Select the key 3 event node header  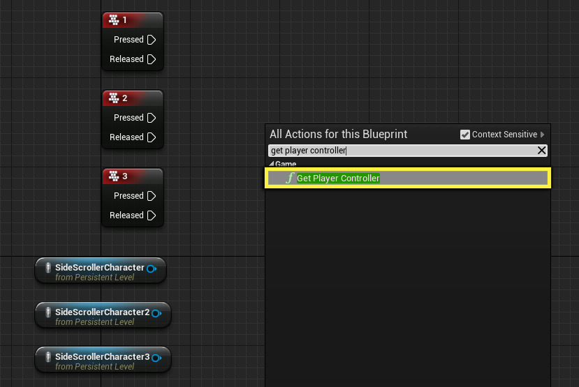click(133, 176)
